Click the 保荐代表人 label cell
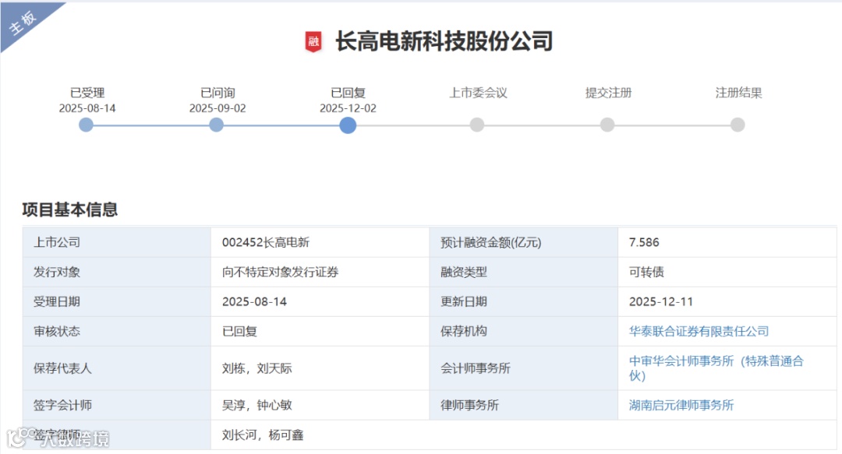The image size is (842, 454). click(116, 368)
